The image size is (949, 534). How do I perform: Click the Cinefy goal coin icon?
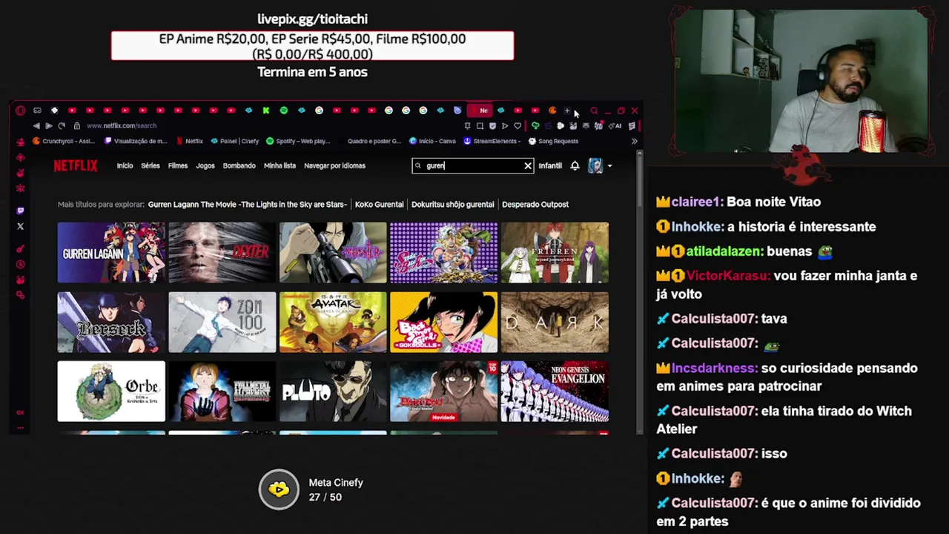click(279, 489)
